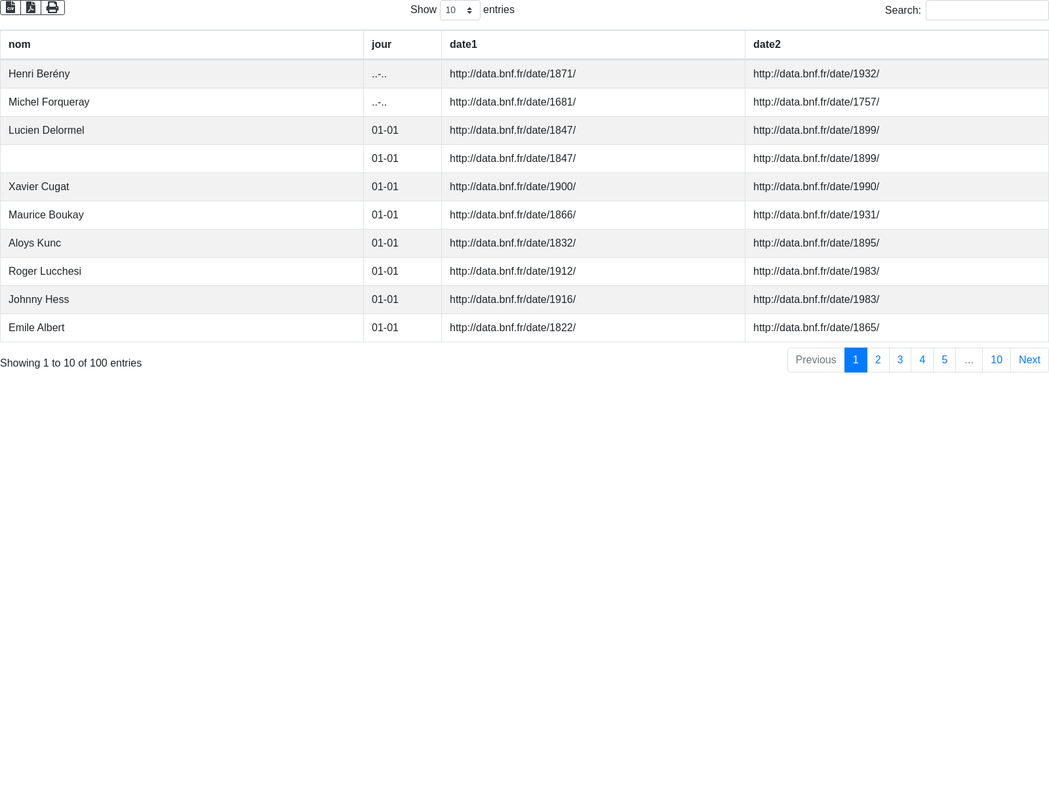Click Previous pagination button
This screenshot has height=787, width=1049.
pos(816,360)
